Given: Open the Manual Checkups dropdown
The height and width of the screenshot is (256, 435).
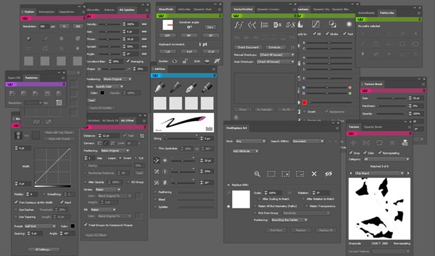Looking at the screenshot, I should click(277, 55).
